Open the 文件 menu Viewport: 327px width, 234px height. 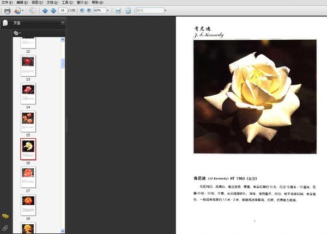click(x=7, y=2)
